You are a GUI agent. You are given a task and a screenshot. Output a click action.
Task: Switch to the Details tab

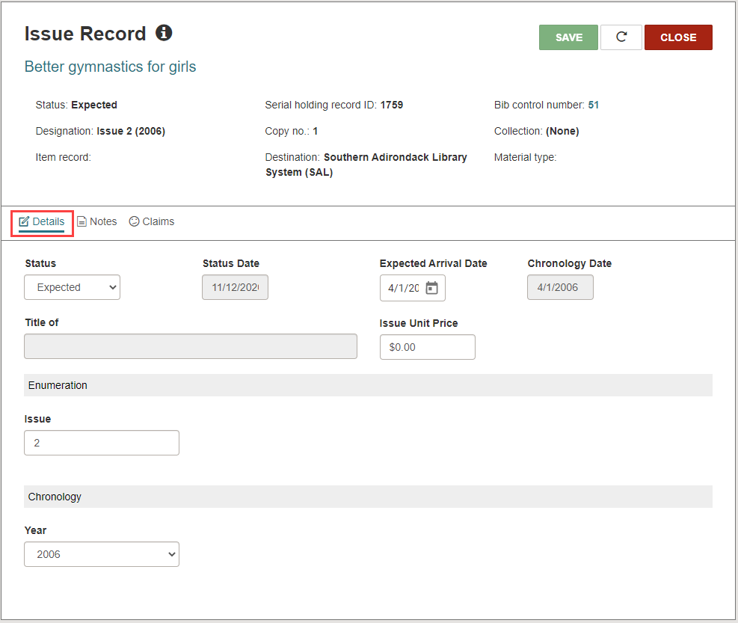click(x=42, y=222)
